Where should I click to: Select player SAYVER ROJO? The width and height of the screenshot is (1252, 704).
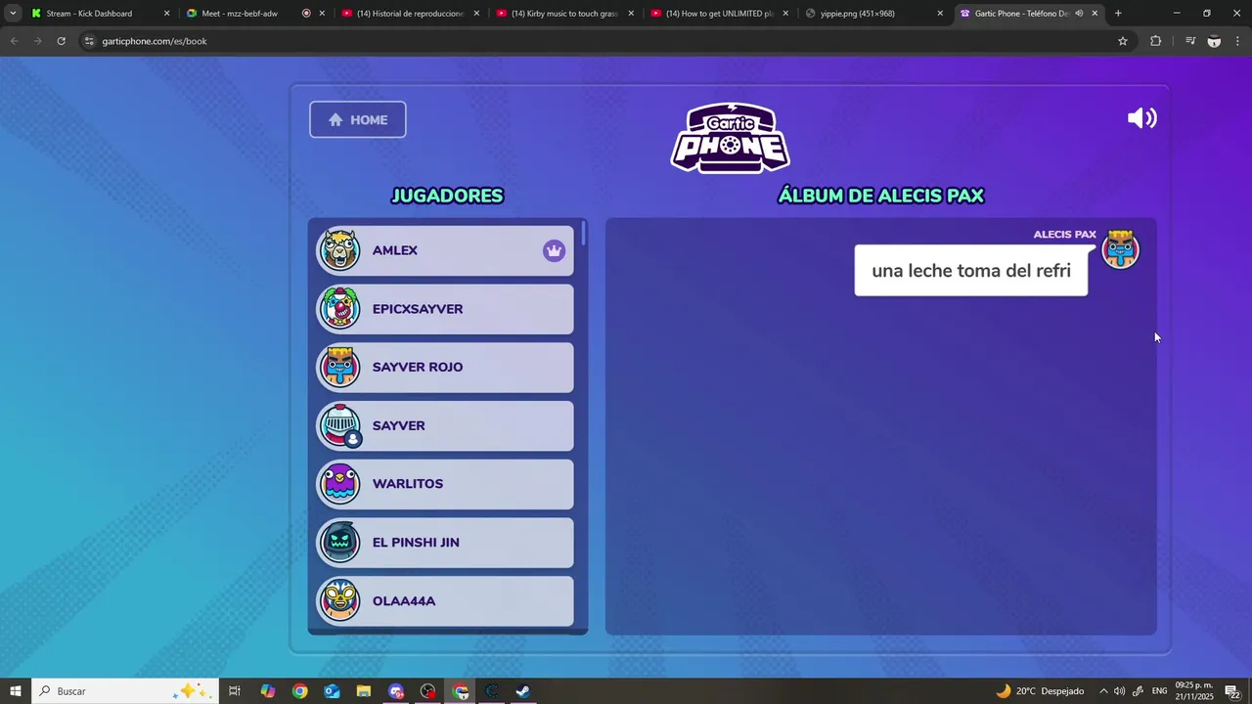pyautogui.click(x=445, y=368)
